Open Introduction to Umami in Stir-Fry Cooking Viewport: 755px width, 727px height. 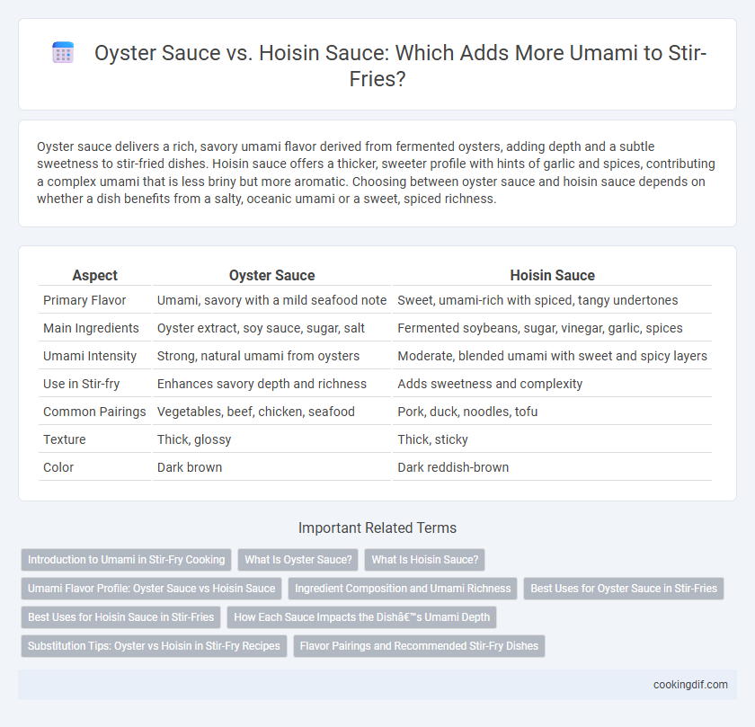tap(126, 560)
